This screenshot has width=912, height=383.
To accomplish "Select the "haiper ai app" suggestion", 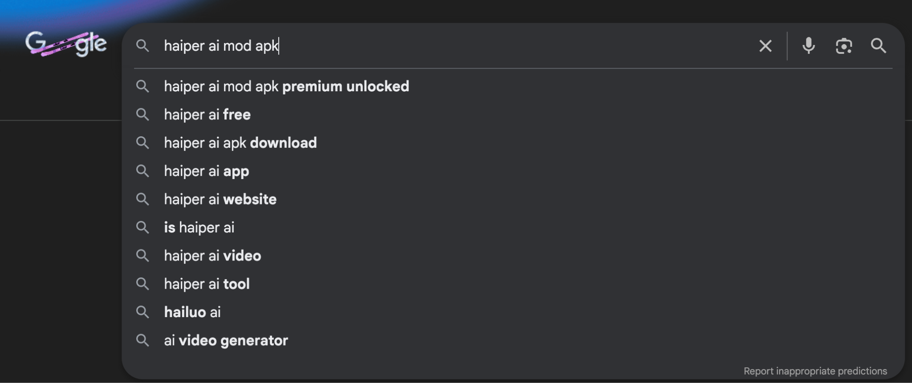I will pos(206,171).
